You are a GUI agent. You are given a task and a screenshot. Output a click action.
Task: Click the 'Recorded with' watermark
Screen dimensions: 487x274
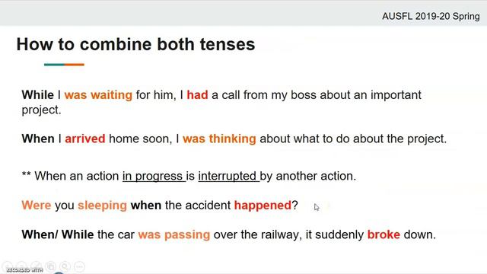[x=25, y=270]
